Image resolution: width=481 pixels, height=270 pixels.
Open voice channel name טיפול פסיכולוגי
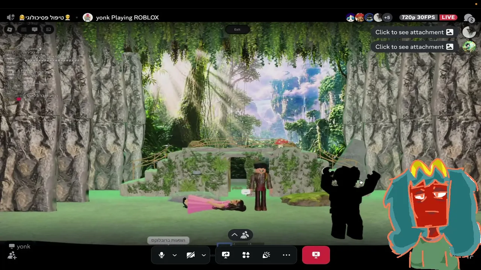pyautogui.click(x=45, y=17)
